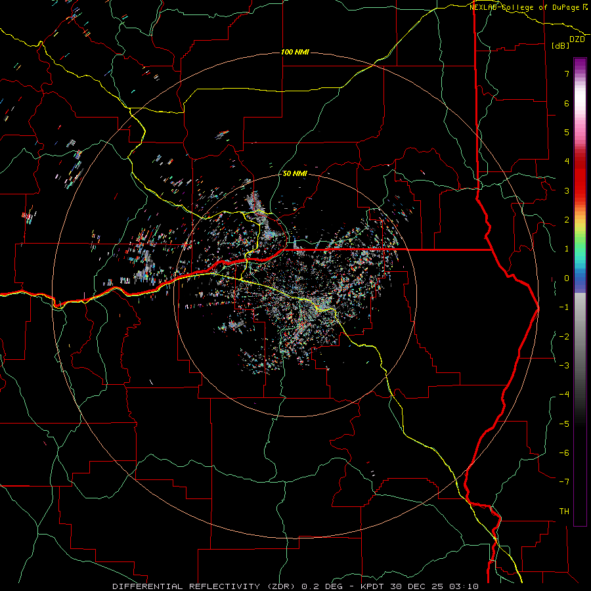
Task: Click the TH threshold label on scale
Action: 564,512
